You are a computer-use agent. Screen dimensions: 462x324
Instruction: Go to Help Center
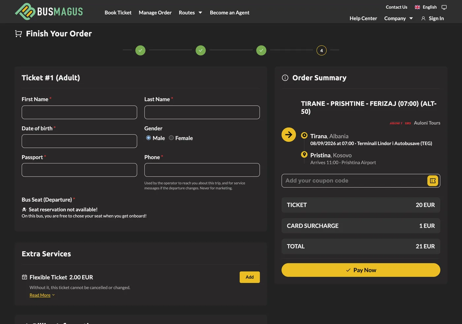pos(363,18)
